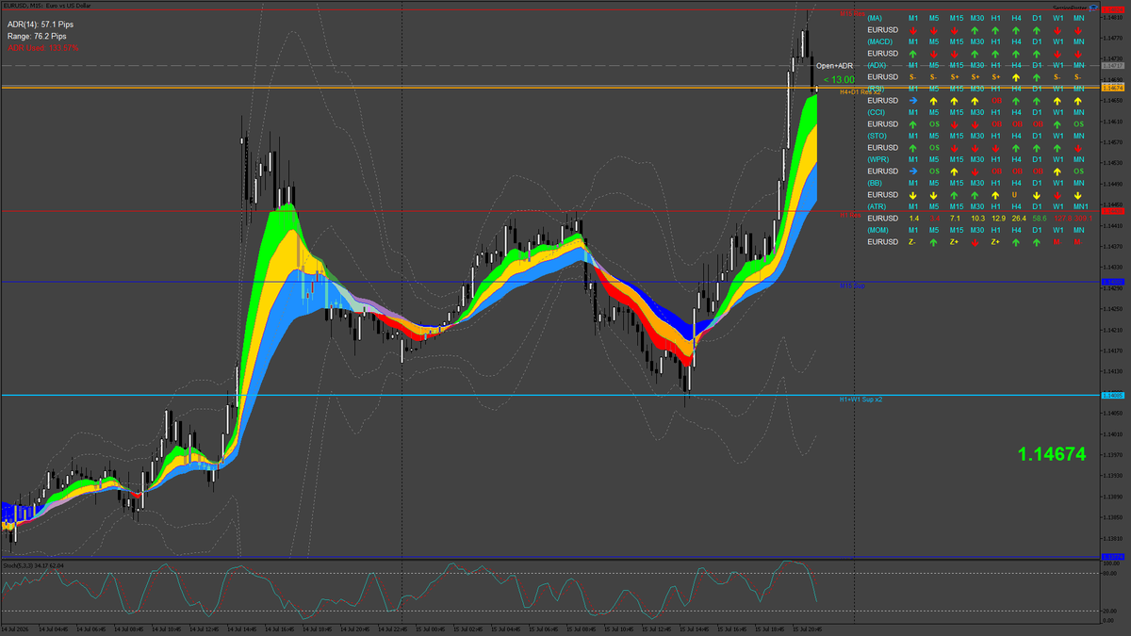Click the (ATR) dashboard header label
Screen dimensions: 1131x636
point(877,206)
